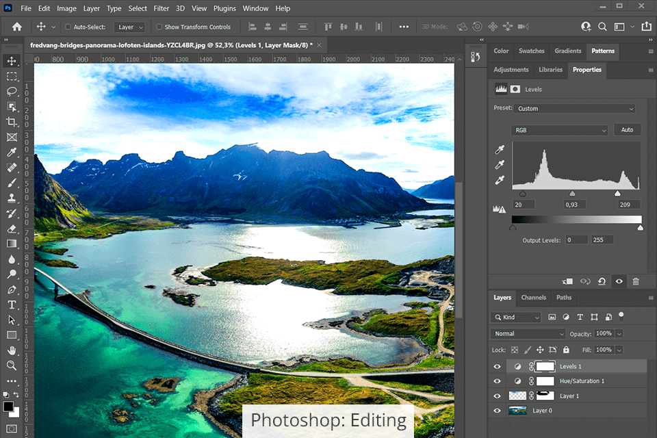The image size is (657, 438).
Task: Close the fredvang-bridges document tab
Action: tap(320, 45)
